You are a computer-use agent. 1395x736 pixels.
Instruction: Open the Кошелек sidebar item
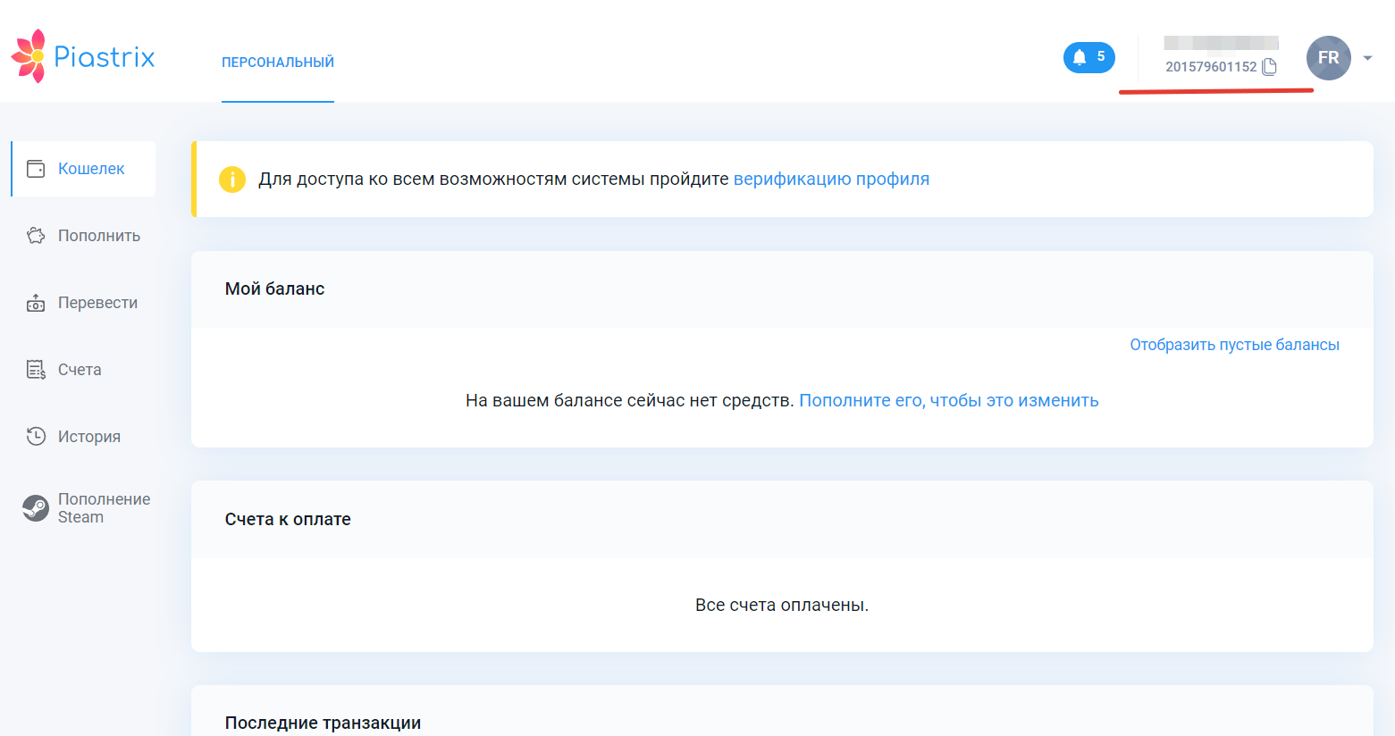tap(84, 169)
